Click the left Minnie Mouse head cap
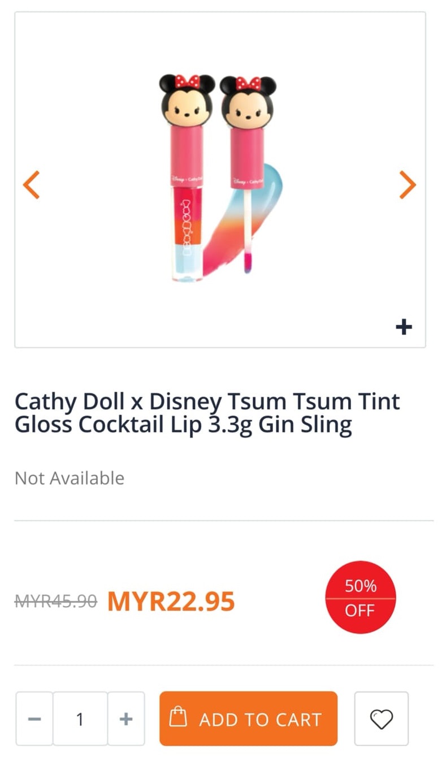Image resolution: width=446 pixels, height=757 pixels. [187, 101]
